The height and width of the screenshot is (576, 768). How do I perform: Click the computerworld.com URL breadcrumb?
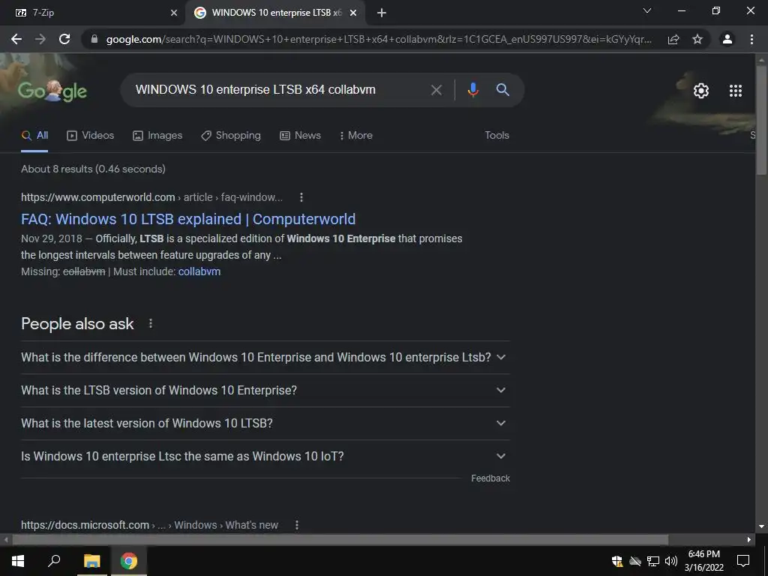coord(151,197)
